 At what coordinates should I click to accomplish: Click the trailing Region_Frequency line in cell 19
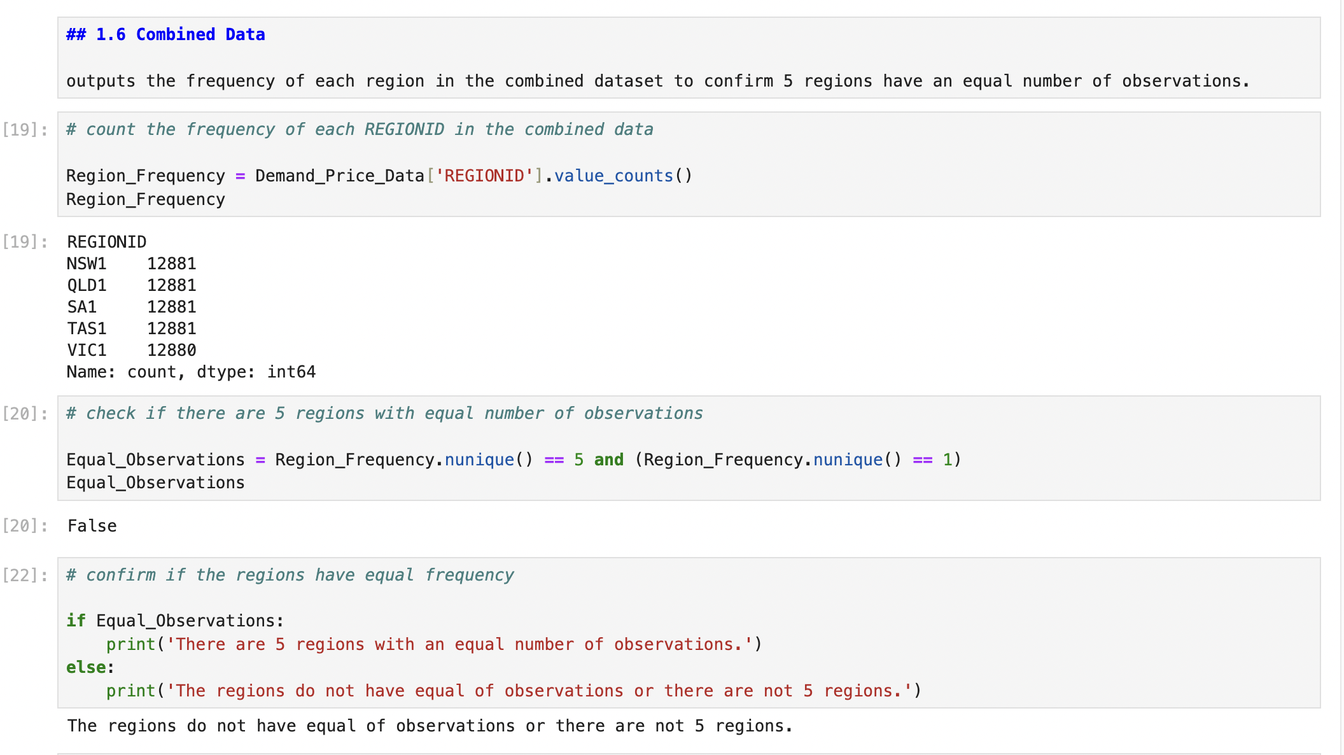[146, 200]
